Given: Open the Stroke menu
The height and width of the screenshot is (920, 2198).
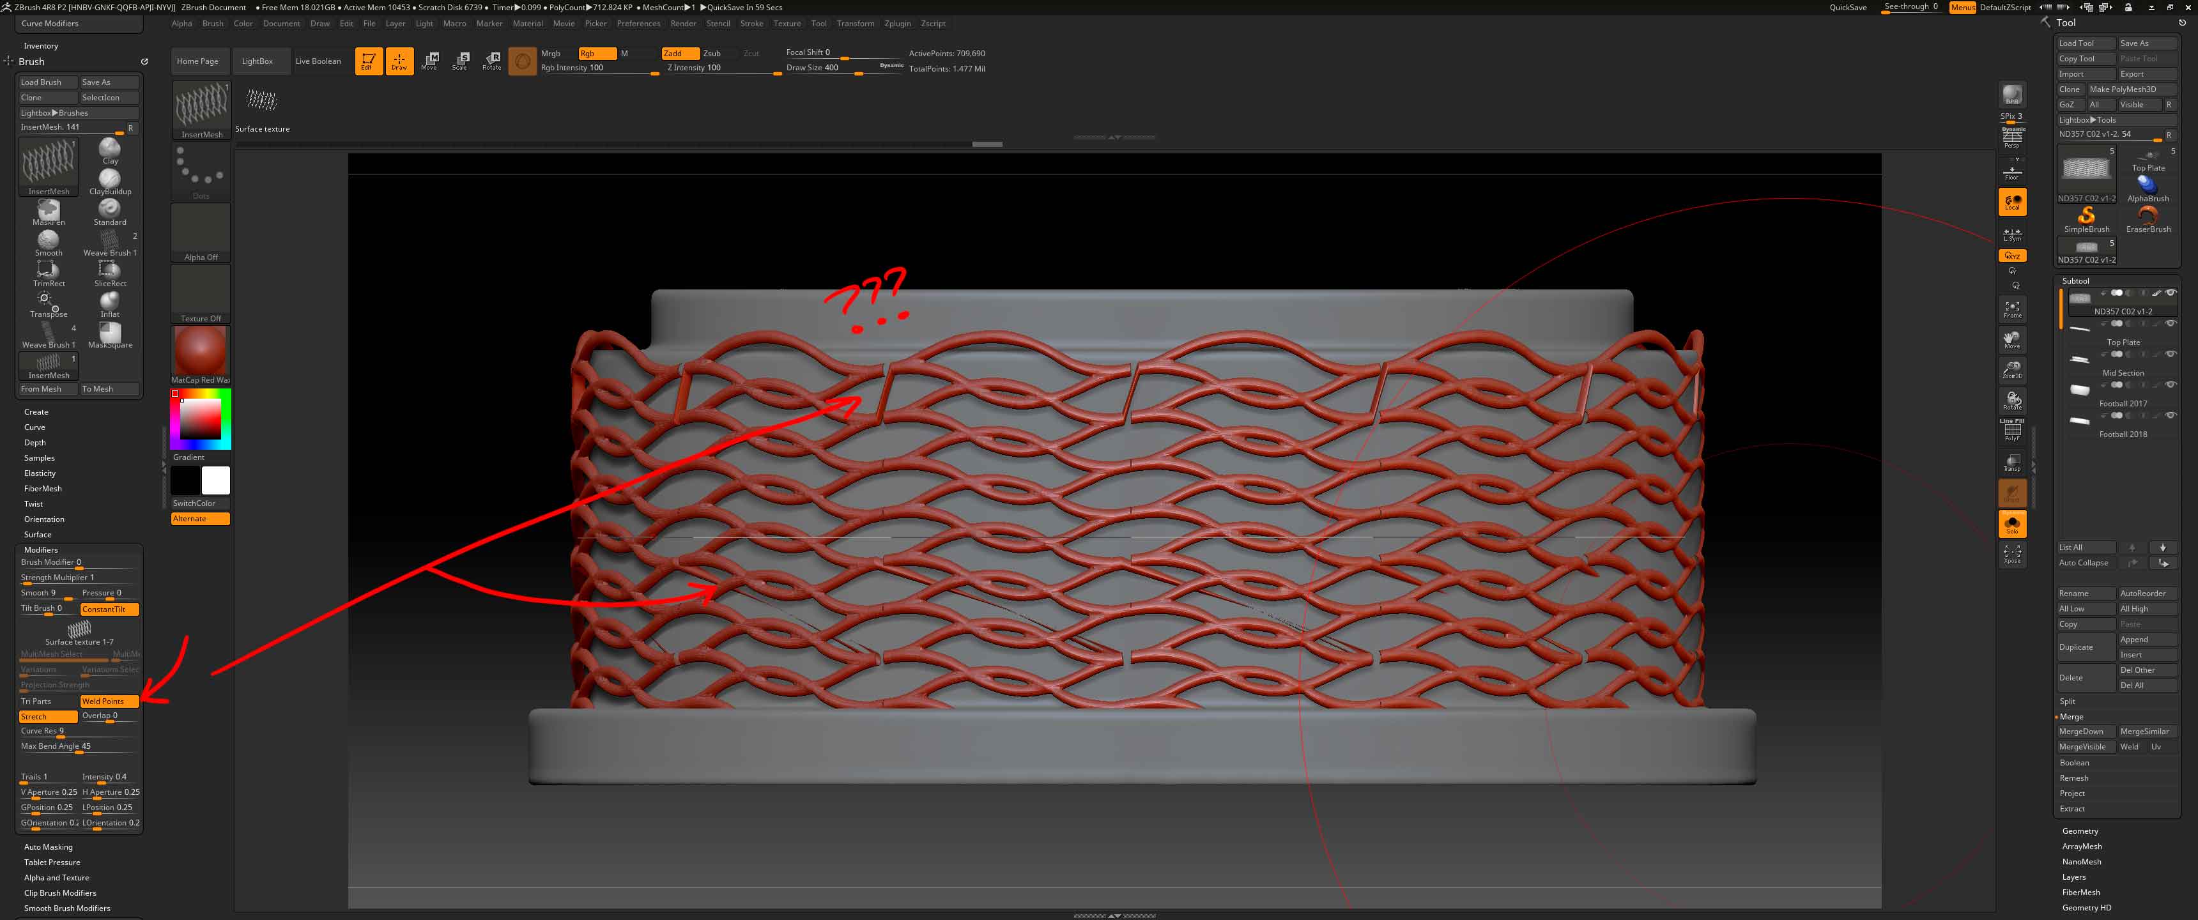Looking at the screenshot, I should coord(751,24).
